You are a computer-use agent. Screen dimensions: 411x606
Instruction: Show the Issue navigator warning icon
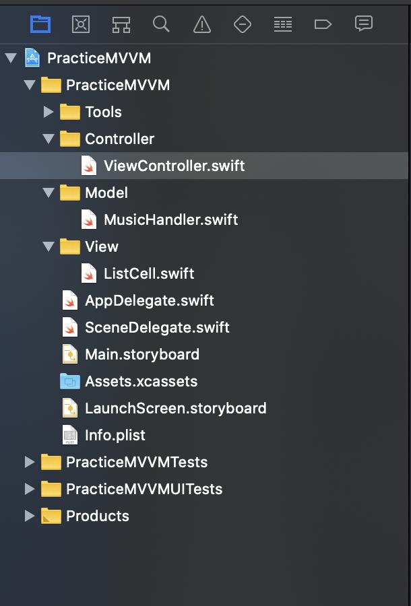[201, 25]
